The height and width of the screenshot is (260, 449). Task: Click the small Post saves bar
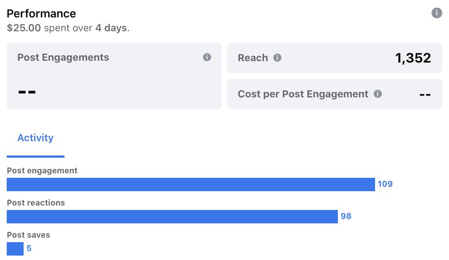pos(15,248)
